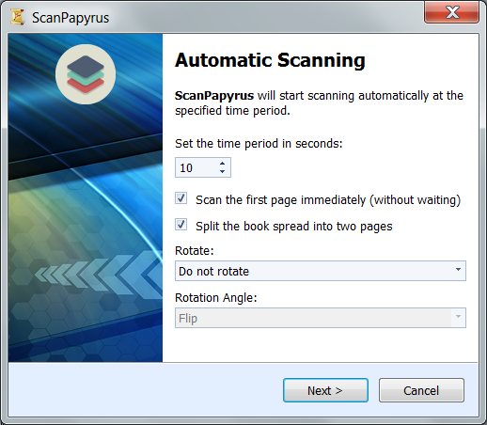Image resolution: width=487 pixels, height=425 pixels.
Task: Click the arrow of the Rotate combo box
Action: [458, 270]
